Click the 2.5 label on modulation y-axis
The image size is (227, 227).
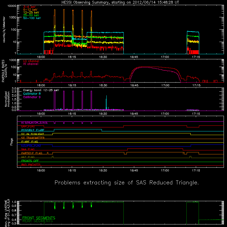[14, 92]
